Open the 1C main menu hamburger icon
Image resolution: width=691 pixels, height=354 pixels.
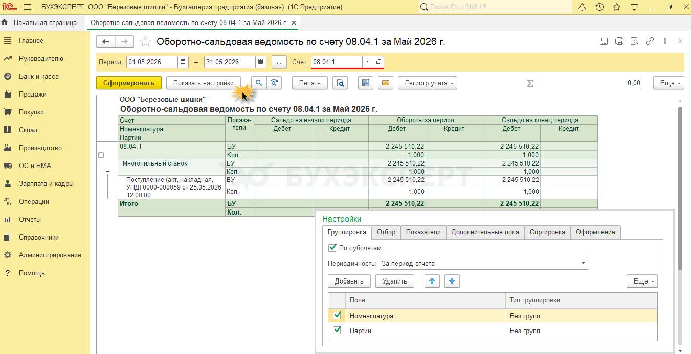[x=28, y=7]
